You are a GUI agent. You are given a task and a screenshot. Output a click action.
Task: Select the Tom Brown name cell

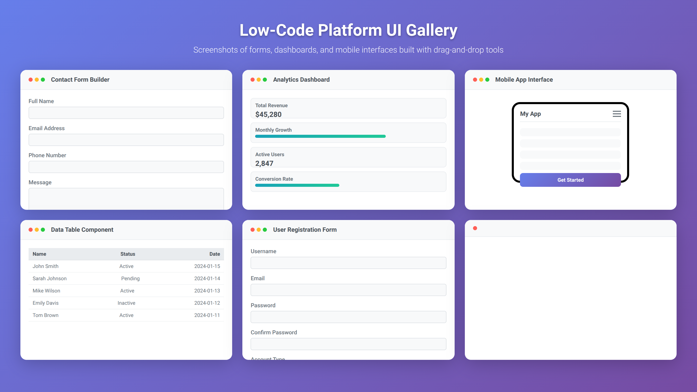(x=45, y=315)
